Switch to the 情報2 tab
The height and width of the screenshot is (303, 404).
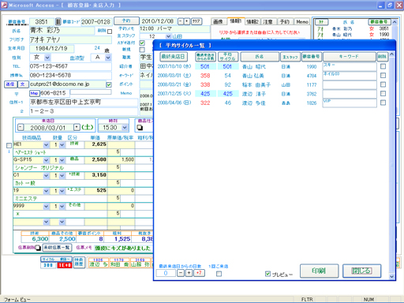coord(252,22)
